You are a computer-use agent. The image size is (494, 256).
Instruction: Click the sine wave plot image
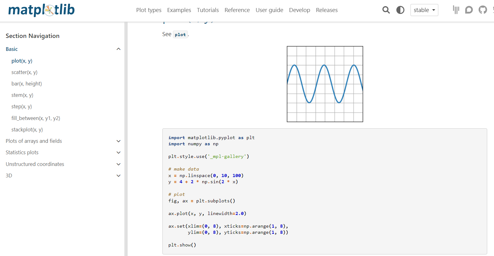tap(325, 84)
